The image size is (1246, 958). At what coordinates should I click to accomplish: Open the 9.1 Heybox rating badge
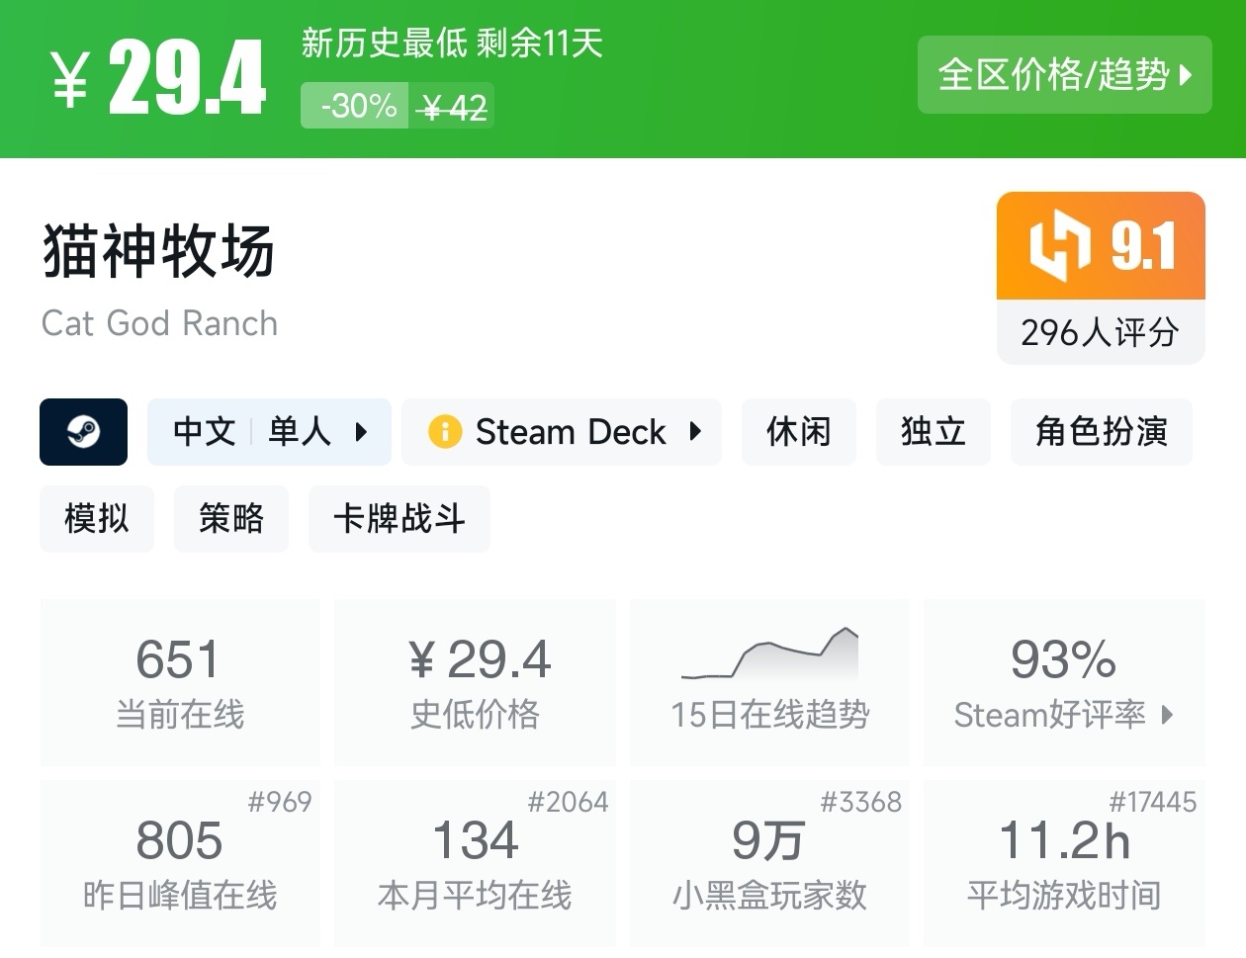click(x=1101, y=245)
